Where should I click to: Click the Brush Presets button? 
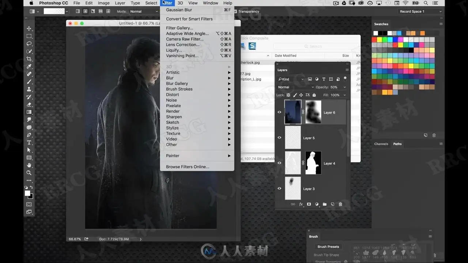tap(328, 247)
